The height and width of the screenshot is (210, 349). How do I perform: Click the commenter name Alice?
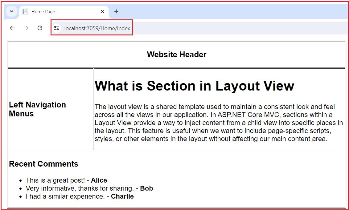click(x=99, y=180)
